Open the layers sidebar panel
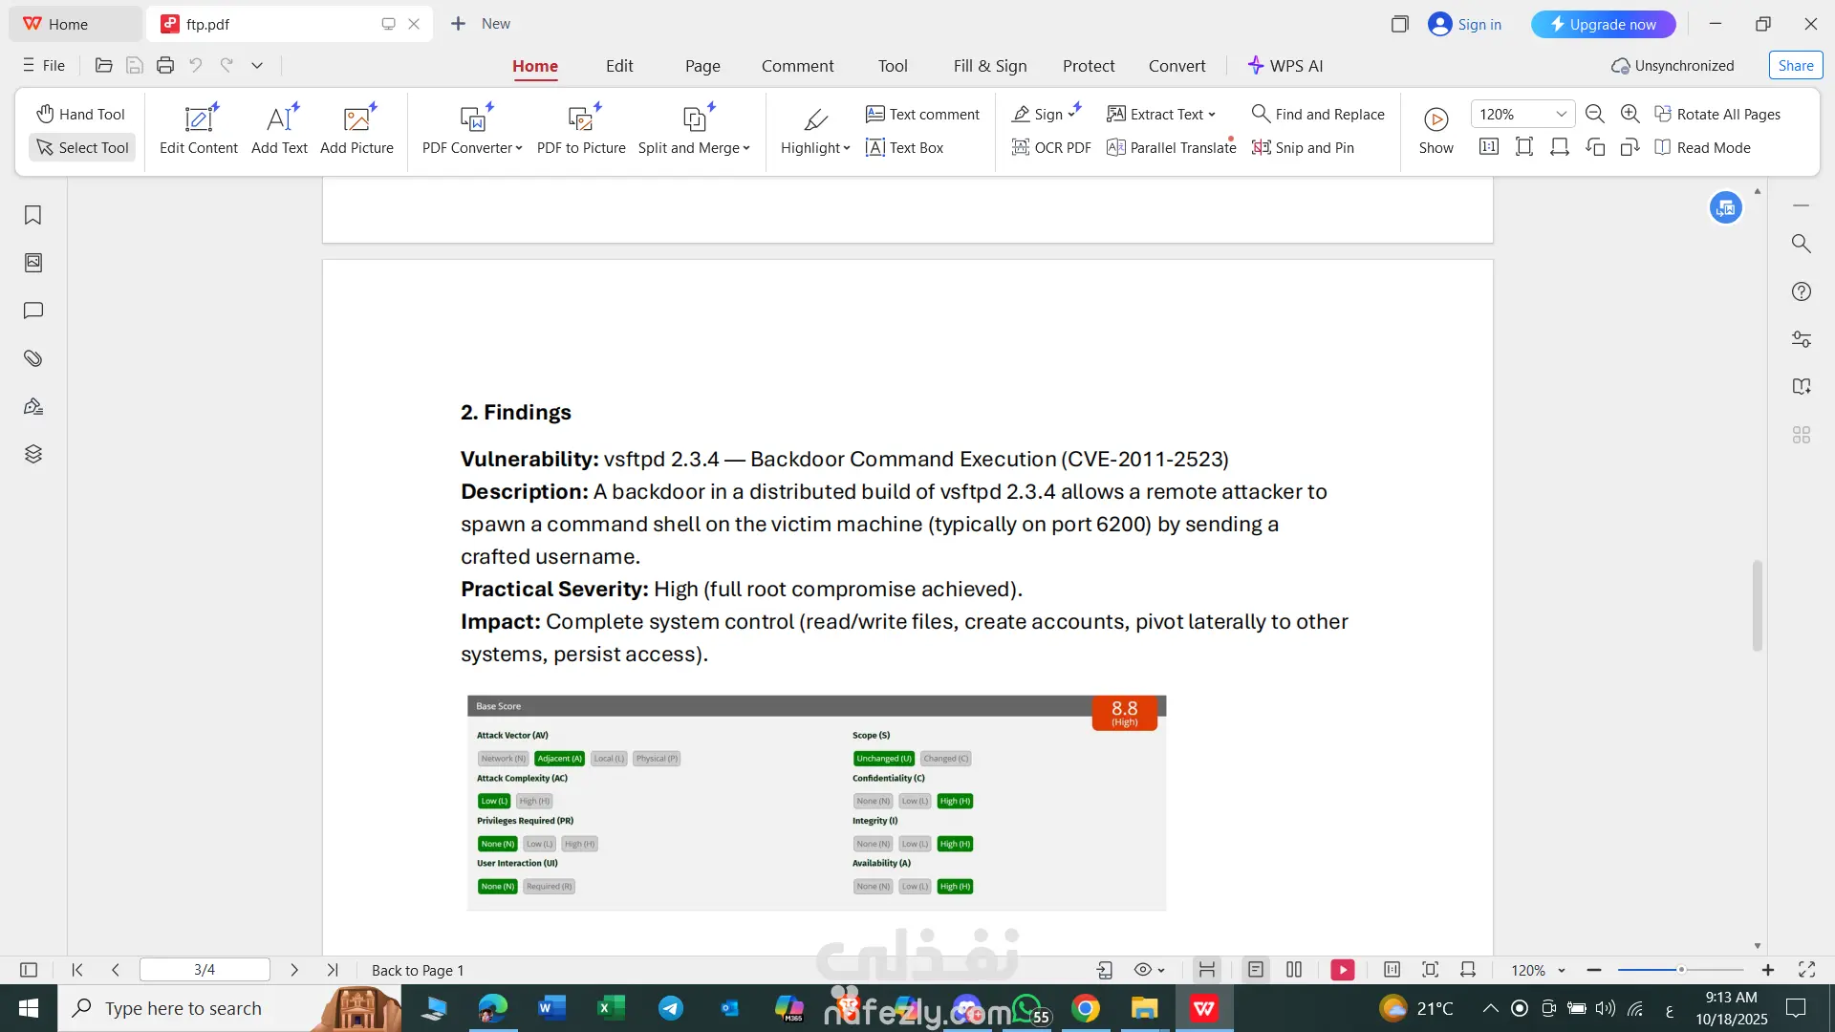1835x1032 pixels. click(33, 454)
